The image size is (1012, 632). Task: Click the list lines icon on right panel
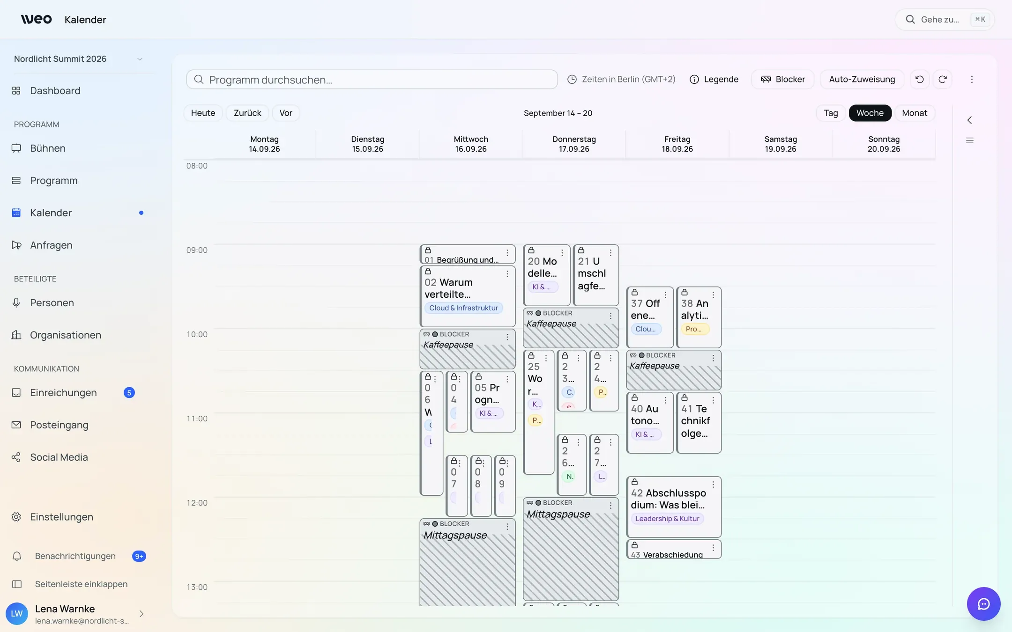970,140
